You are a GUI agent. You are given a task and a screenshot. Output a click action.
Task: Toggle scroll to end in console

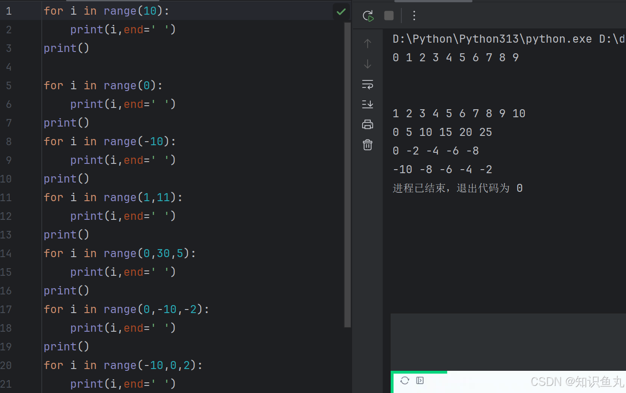[x=367, y=104]
